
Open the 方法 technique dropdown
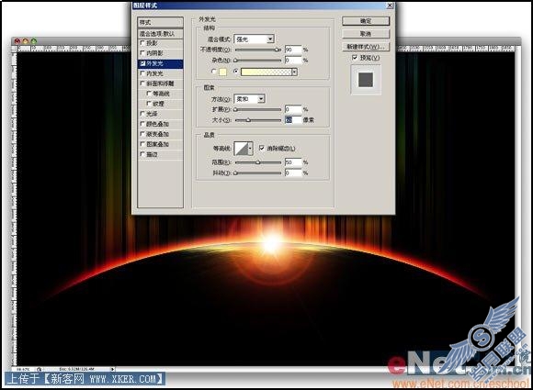(x=250, y=99)
